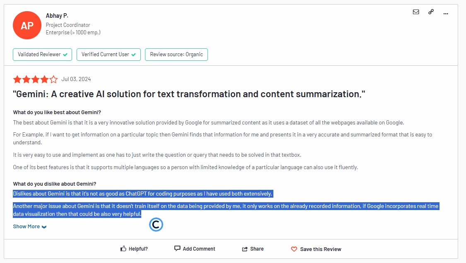Click the envelope email icon
466x263 pixels.
(416, 12)
